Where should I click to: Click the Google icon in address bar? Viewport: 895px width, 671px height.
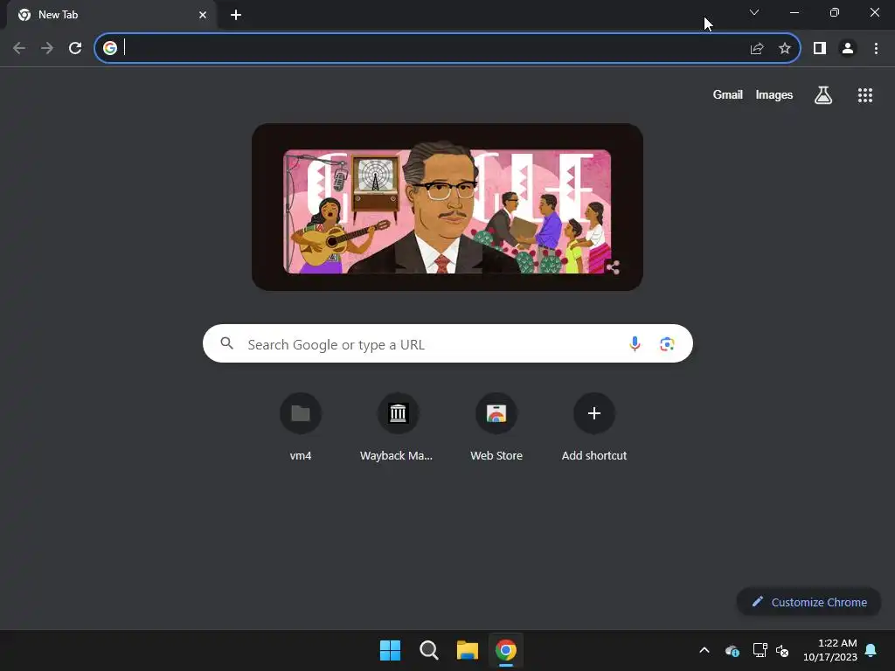[x=110, y=48]
